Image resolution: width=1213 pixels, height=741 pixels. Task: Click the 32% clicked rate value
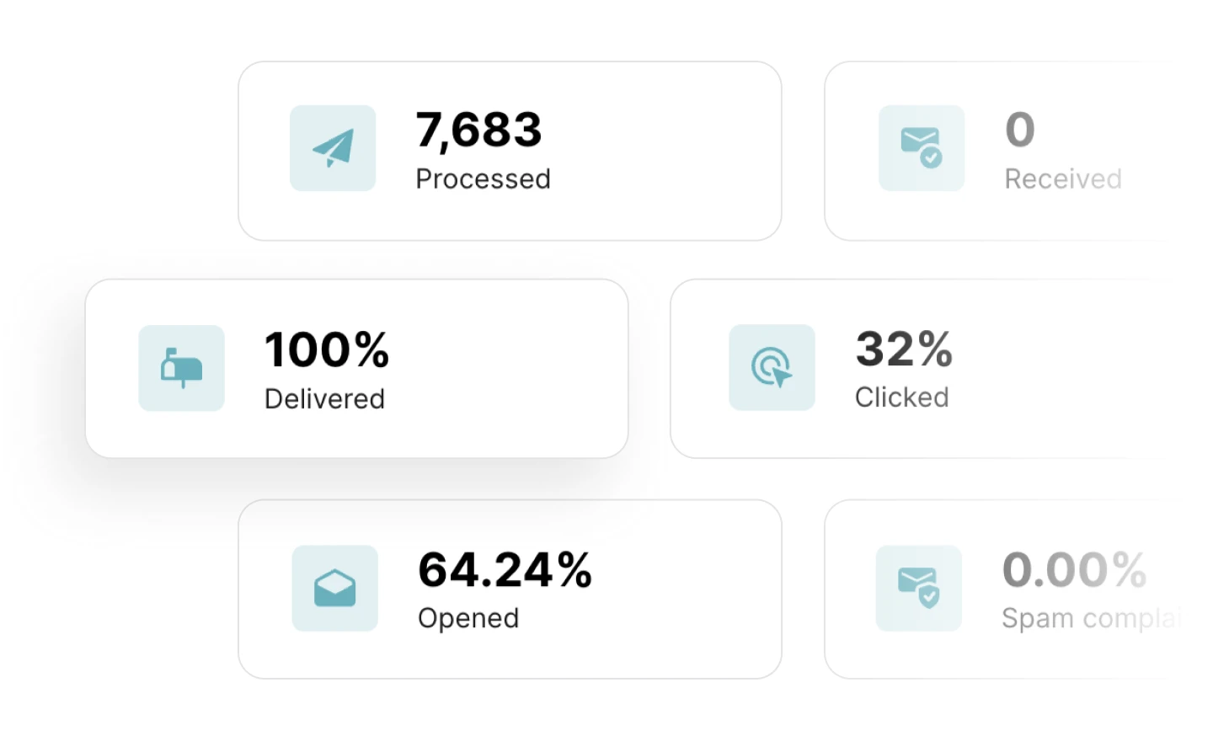click(904, 349)
